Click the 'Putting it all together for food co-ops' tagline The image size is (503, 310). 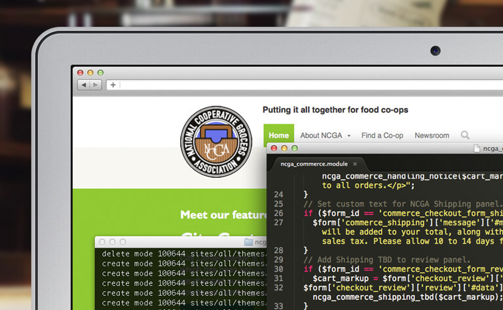tap(335, 110)
